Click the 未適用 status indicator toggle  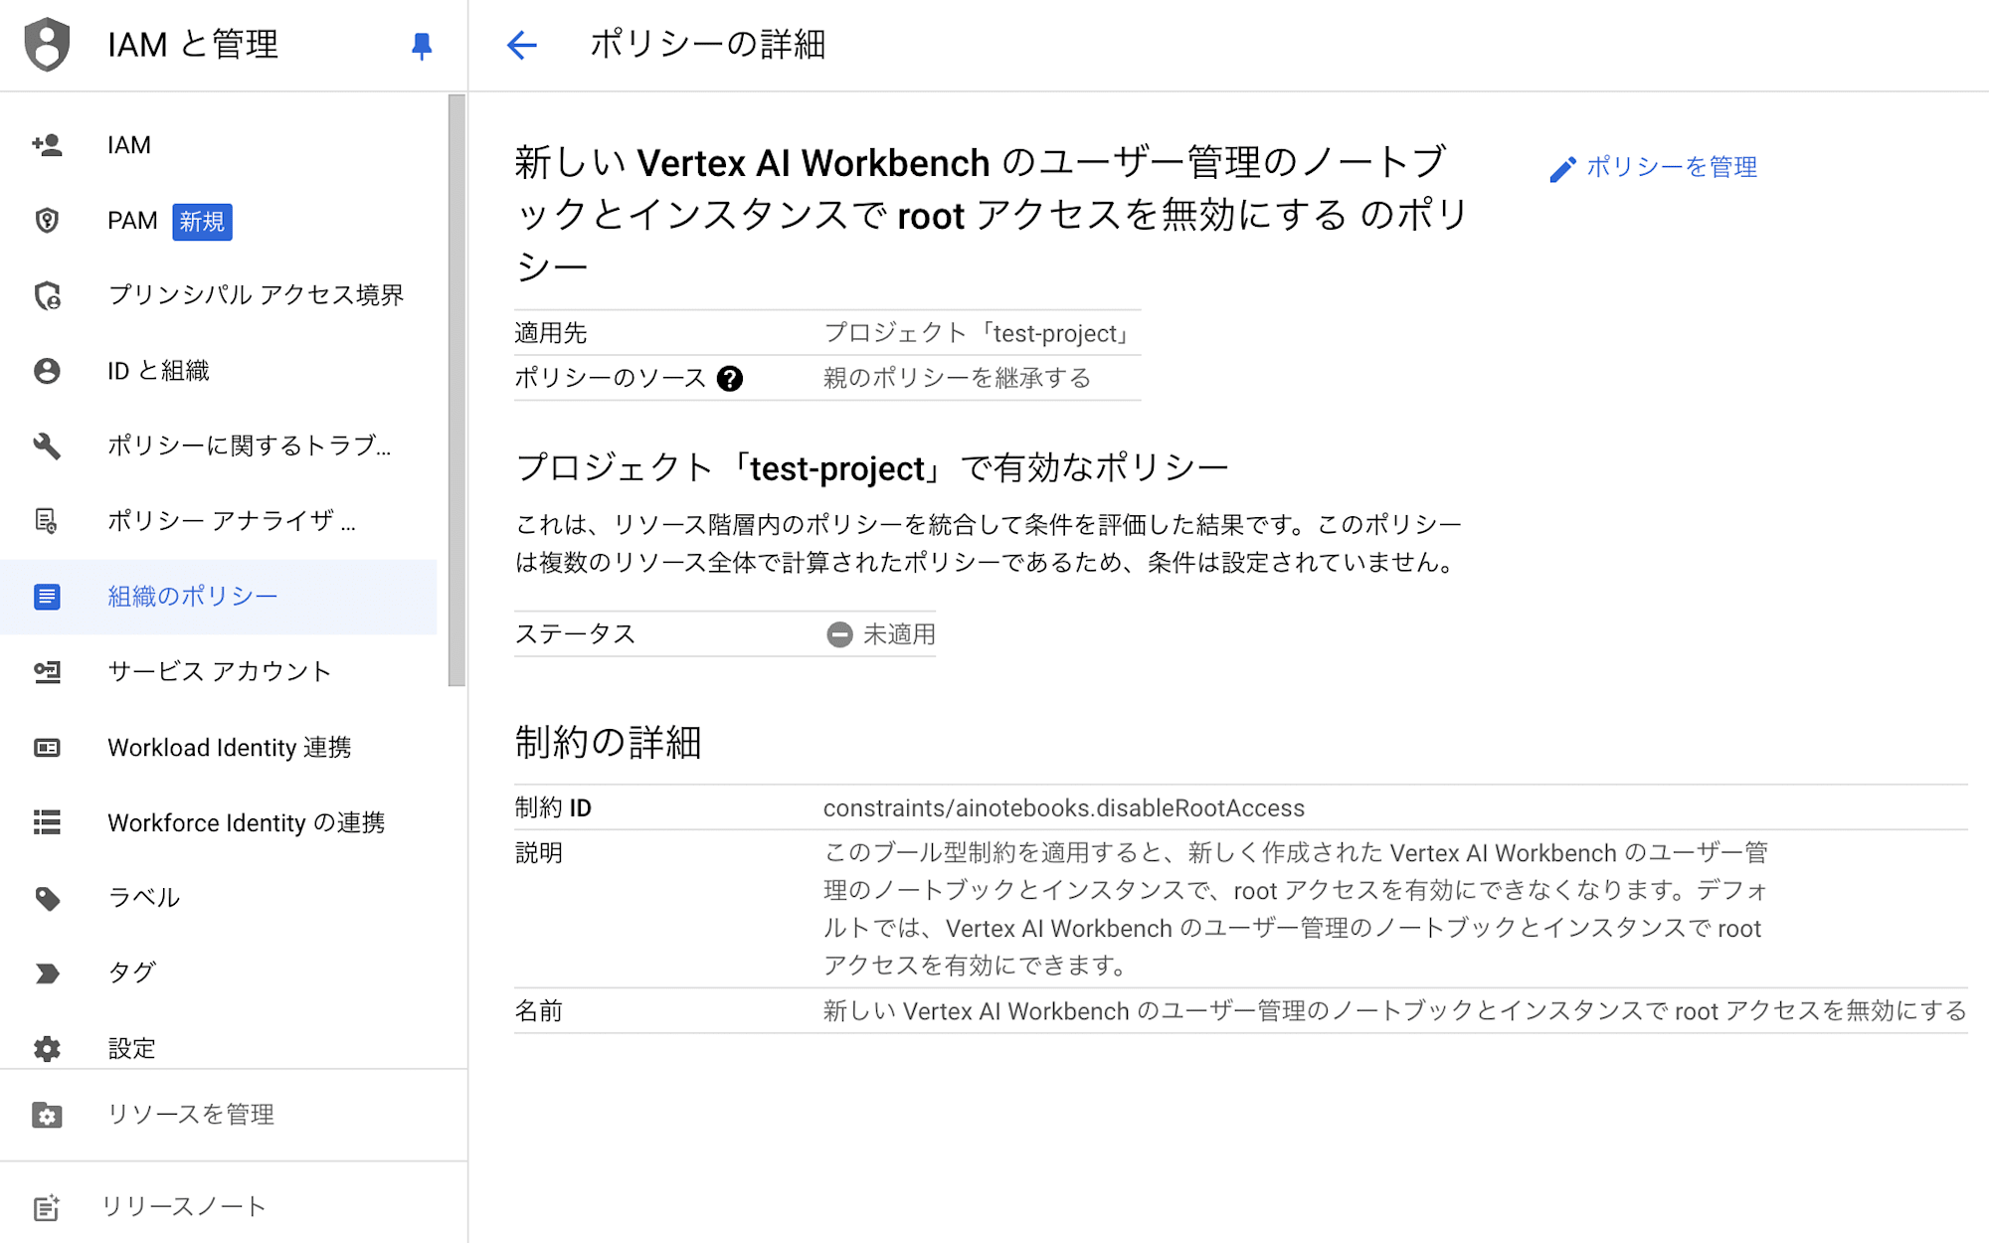(x=837, y=634)
